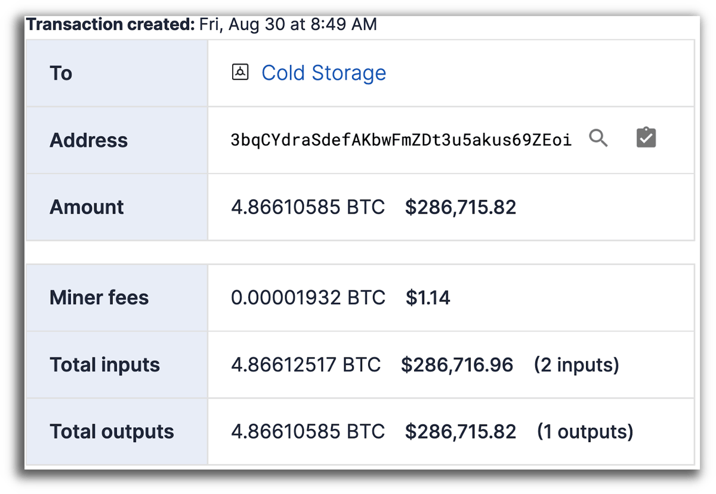716x494 pixels.
Task: Click the (1 outputs) count
Action: pyautogui.click(x=585, y=431)
